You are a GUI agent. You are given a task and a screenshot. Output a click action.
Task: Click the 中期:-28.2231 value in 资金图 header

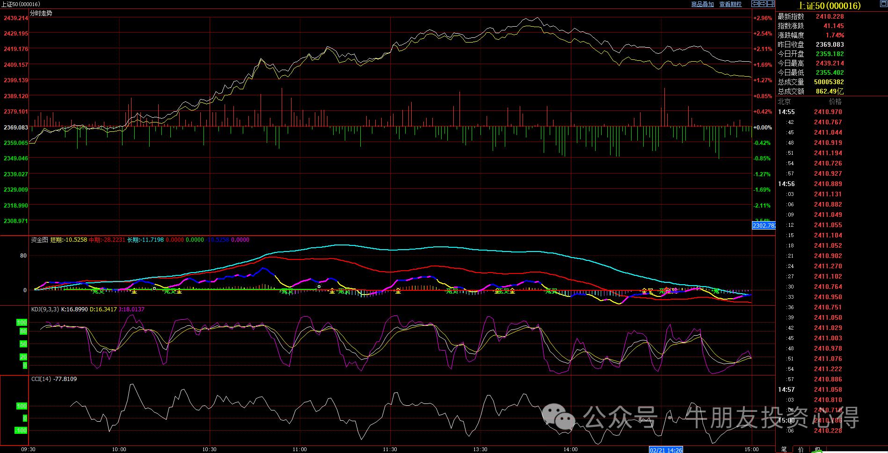tap(107, 240)
